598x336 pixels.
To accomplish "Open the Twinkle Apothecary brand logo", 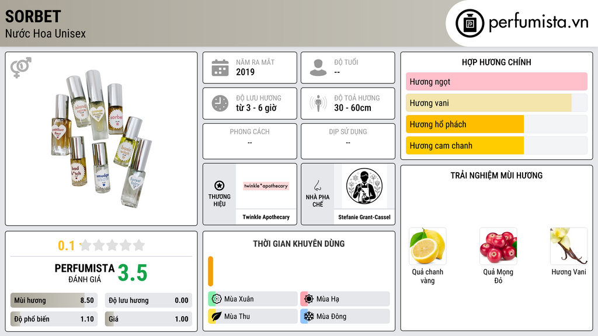I will coord(266,186).
